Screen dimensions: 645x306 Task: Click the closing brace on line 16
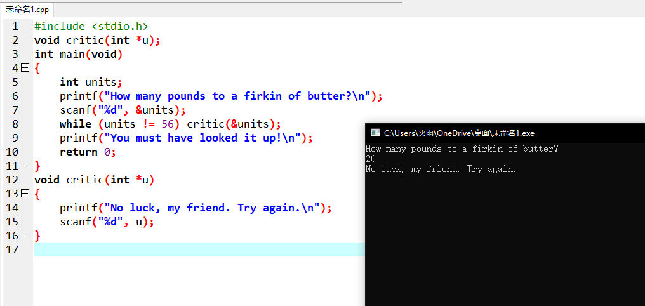pyautogui.click(x=37, y=236)
